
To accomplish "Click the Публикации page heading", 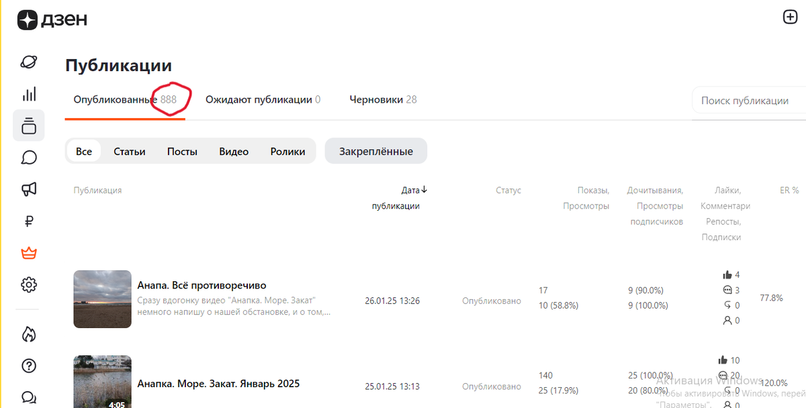I will (119, 66).
